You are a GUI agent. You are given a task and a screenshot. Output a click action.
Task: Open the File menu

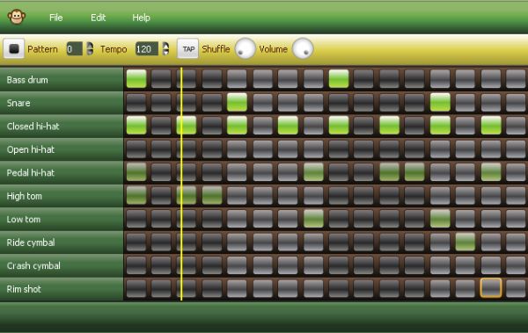(x=56, y=18)
